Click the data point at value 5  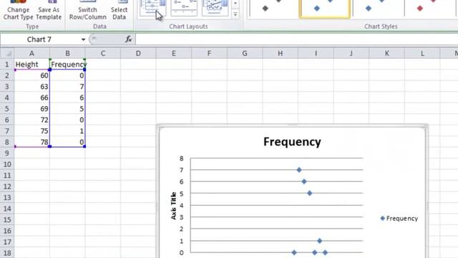[310, 193]
